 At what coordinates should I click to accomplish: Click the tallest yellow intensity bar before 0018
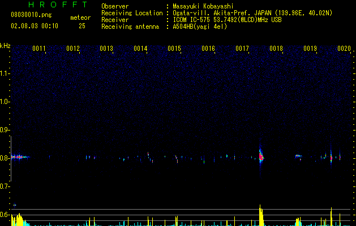261,215
